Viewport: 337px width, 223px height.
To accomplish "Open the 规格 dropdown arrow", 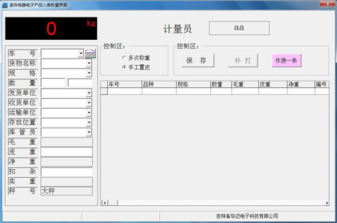I will (x=89, y=73).
